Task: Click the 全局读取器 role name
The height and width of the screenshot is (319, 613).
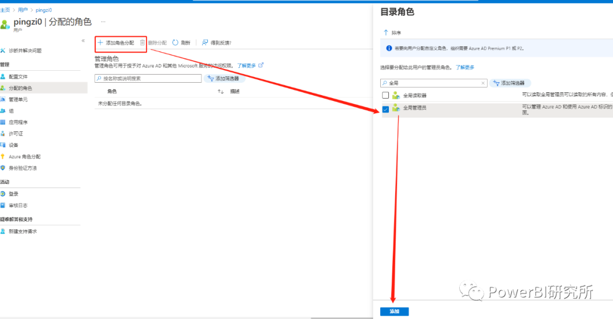Action: pyautogui.click(x=415, y=95)
